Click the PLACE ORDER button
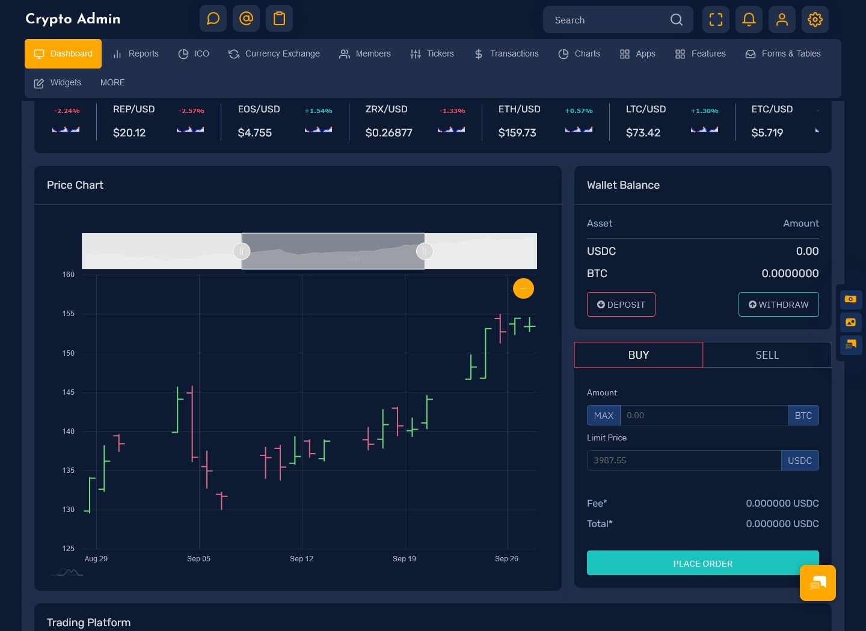Viewport: 866px width, 631px height. tap(702, 564)
